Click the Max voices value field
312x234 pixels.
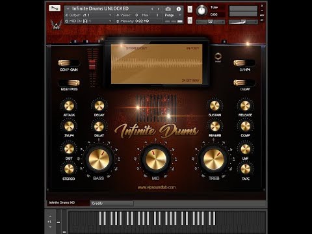(157, 15)
